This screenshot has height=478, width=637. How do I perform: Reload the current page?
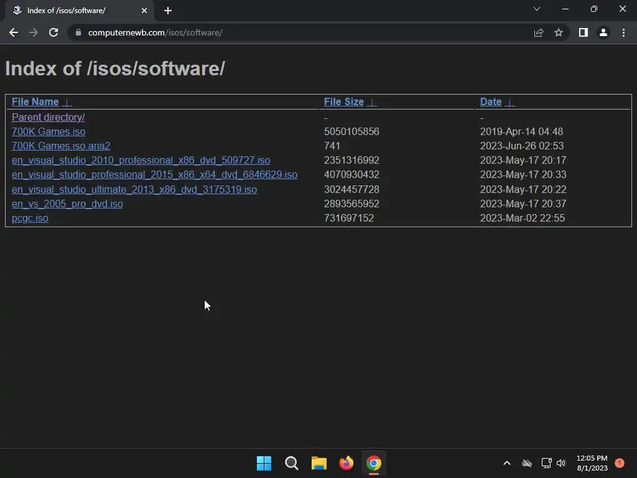click(53, 32)
